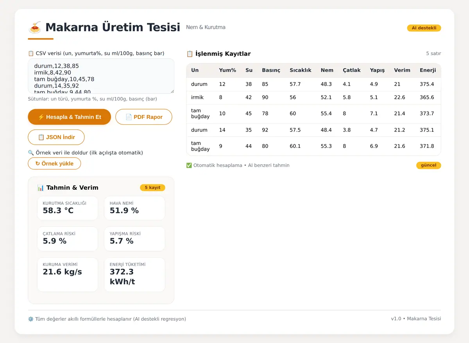This screenshot has height=343, width=469.
Task: Focus the CSV data text area
Action: coord(101,76)
